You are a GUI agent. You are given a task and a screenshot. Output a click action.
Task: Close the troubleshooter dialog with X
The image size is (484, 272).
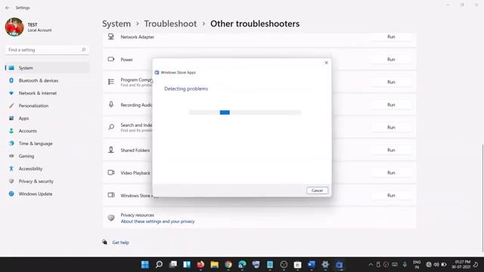tap(326, 63)
